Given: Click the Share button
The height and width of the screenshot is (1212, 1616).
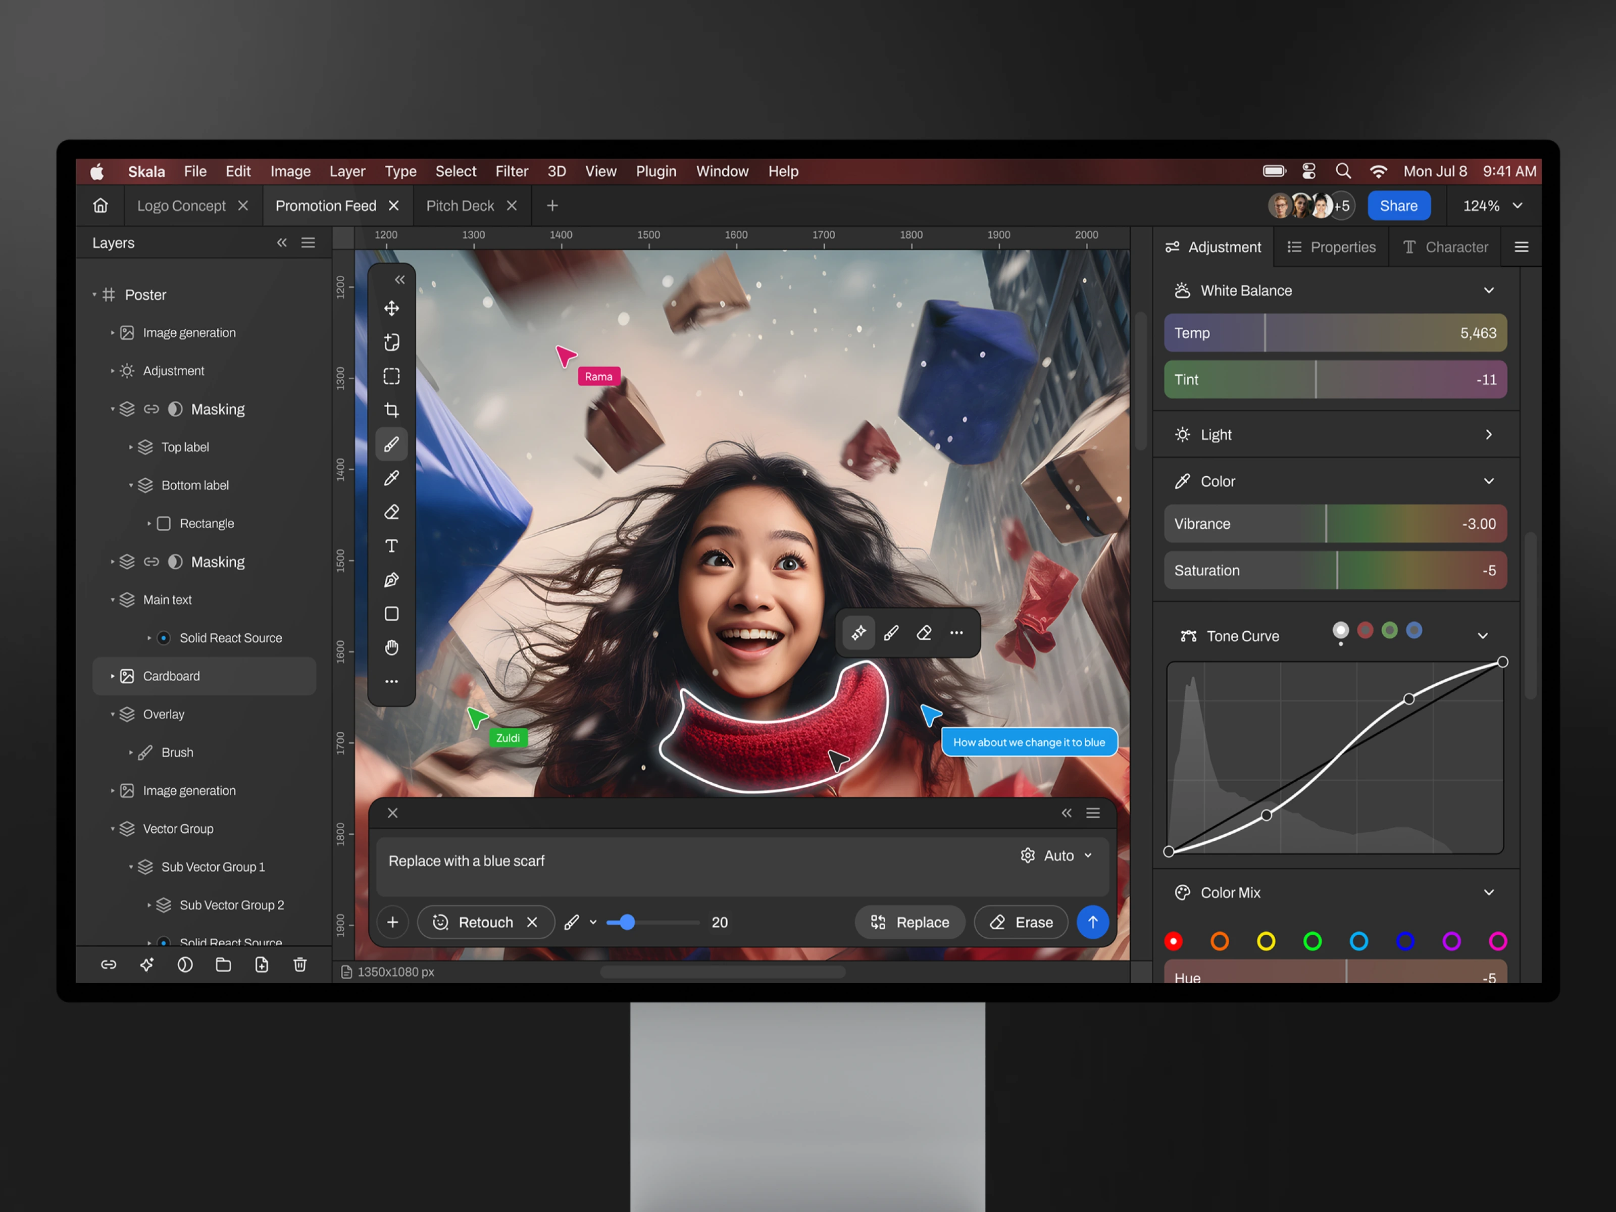Looking at the screenshot, I should [1398, 206].
